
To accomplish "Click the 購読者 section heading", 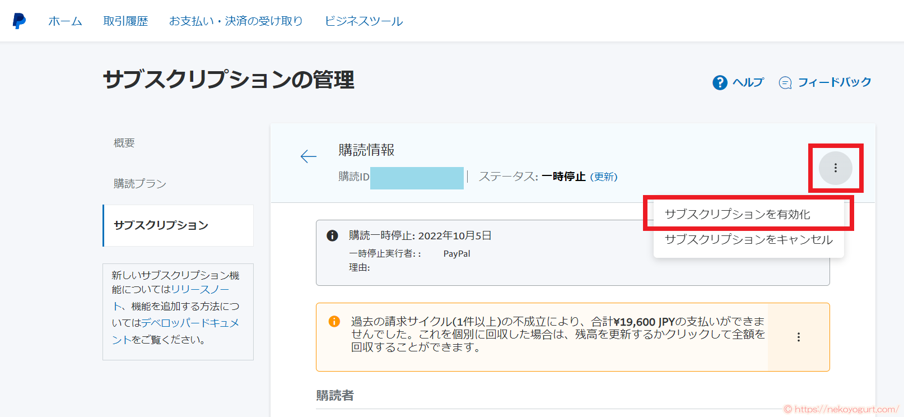I will point(335,396).
